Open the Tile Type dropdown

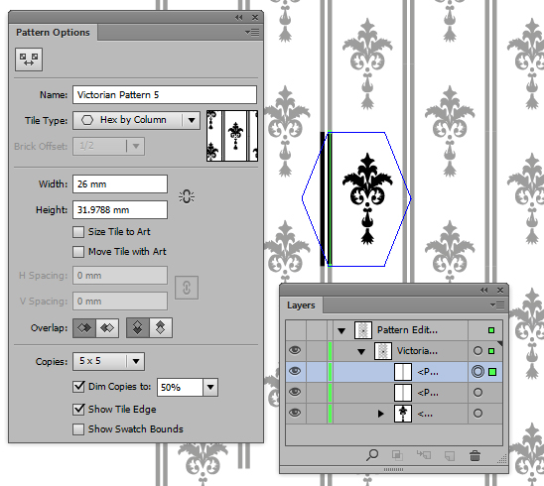136,120
